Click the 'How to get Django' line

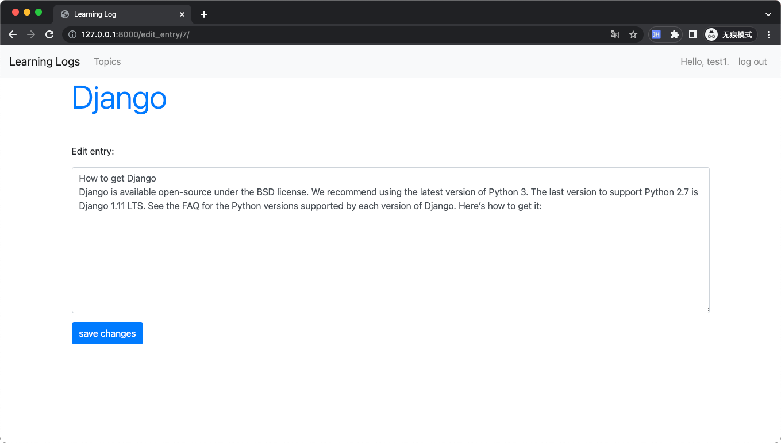[x=118, y=178]
